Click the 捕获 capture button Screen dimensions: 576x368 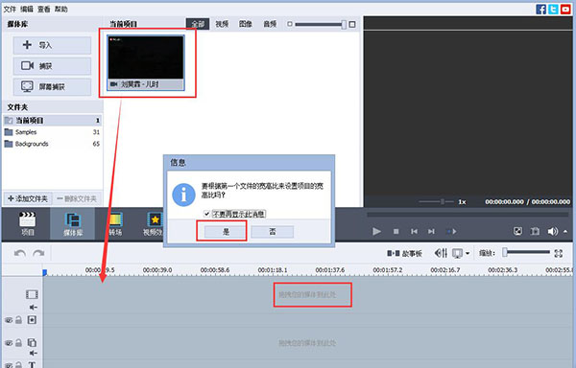pos(52,66)
